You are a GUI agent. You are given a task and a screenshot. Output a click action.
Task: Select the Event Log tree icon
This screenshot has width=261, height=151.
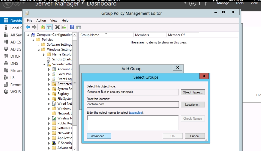coord(54,79)
